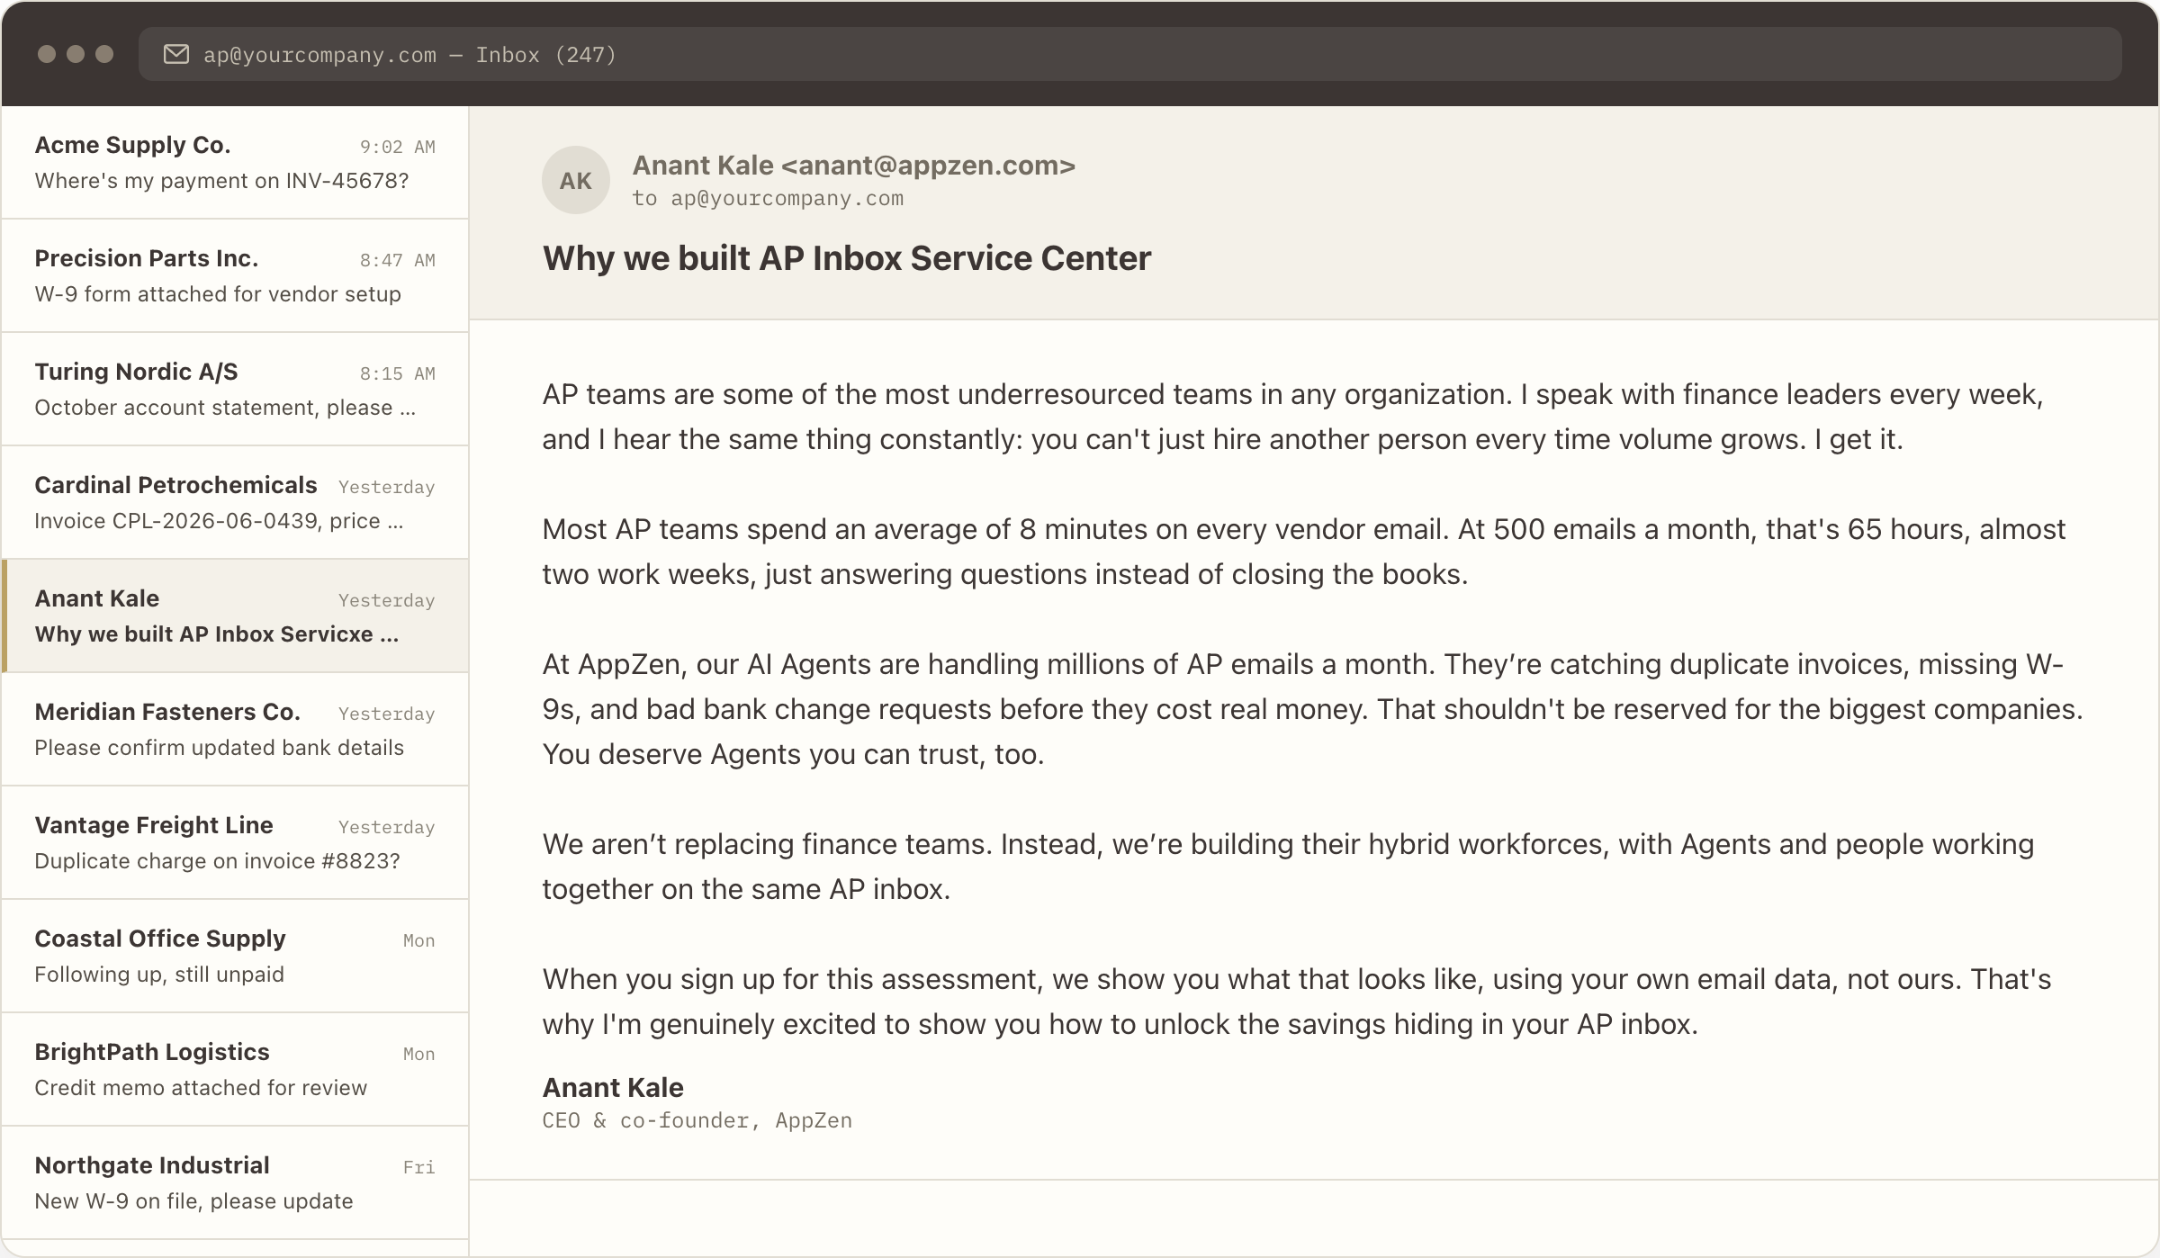Screen dimensions: 2160x1258
Task: Click the Fri date on Northgate Industrial
Action: (419, 1167)
